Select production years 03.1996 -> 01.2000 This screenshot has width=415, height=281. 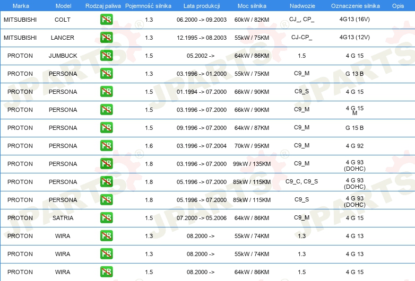point(202,74)
